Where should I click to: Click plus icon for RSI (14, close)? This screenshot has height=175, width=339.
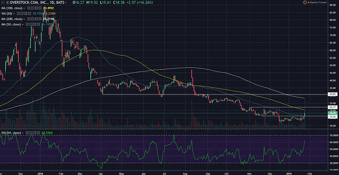(x=34, y=133)
